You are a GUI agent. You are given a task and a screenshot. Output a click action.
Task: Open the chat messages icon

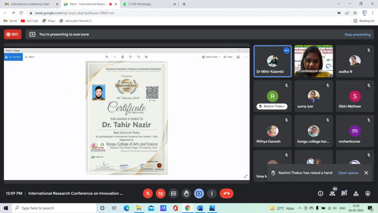pyautogui.click(x=344, y=193)
